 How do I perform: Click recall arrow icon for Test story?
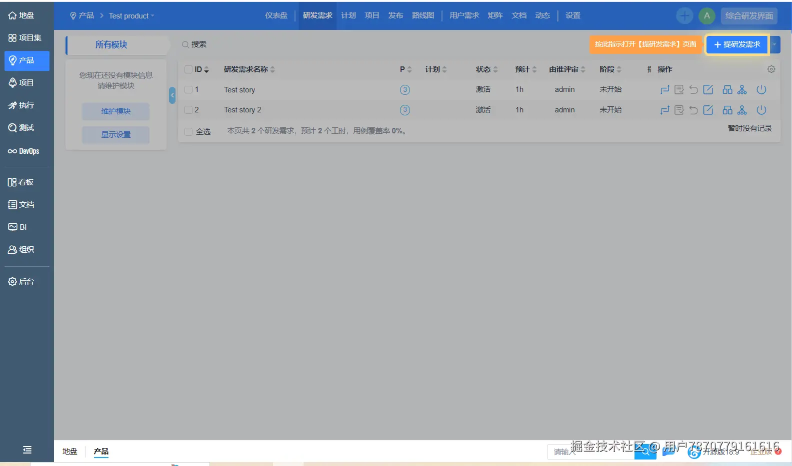click(693, 90)
